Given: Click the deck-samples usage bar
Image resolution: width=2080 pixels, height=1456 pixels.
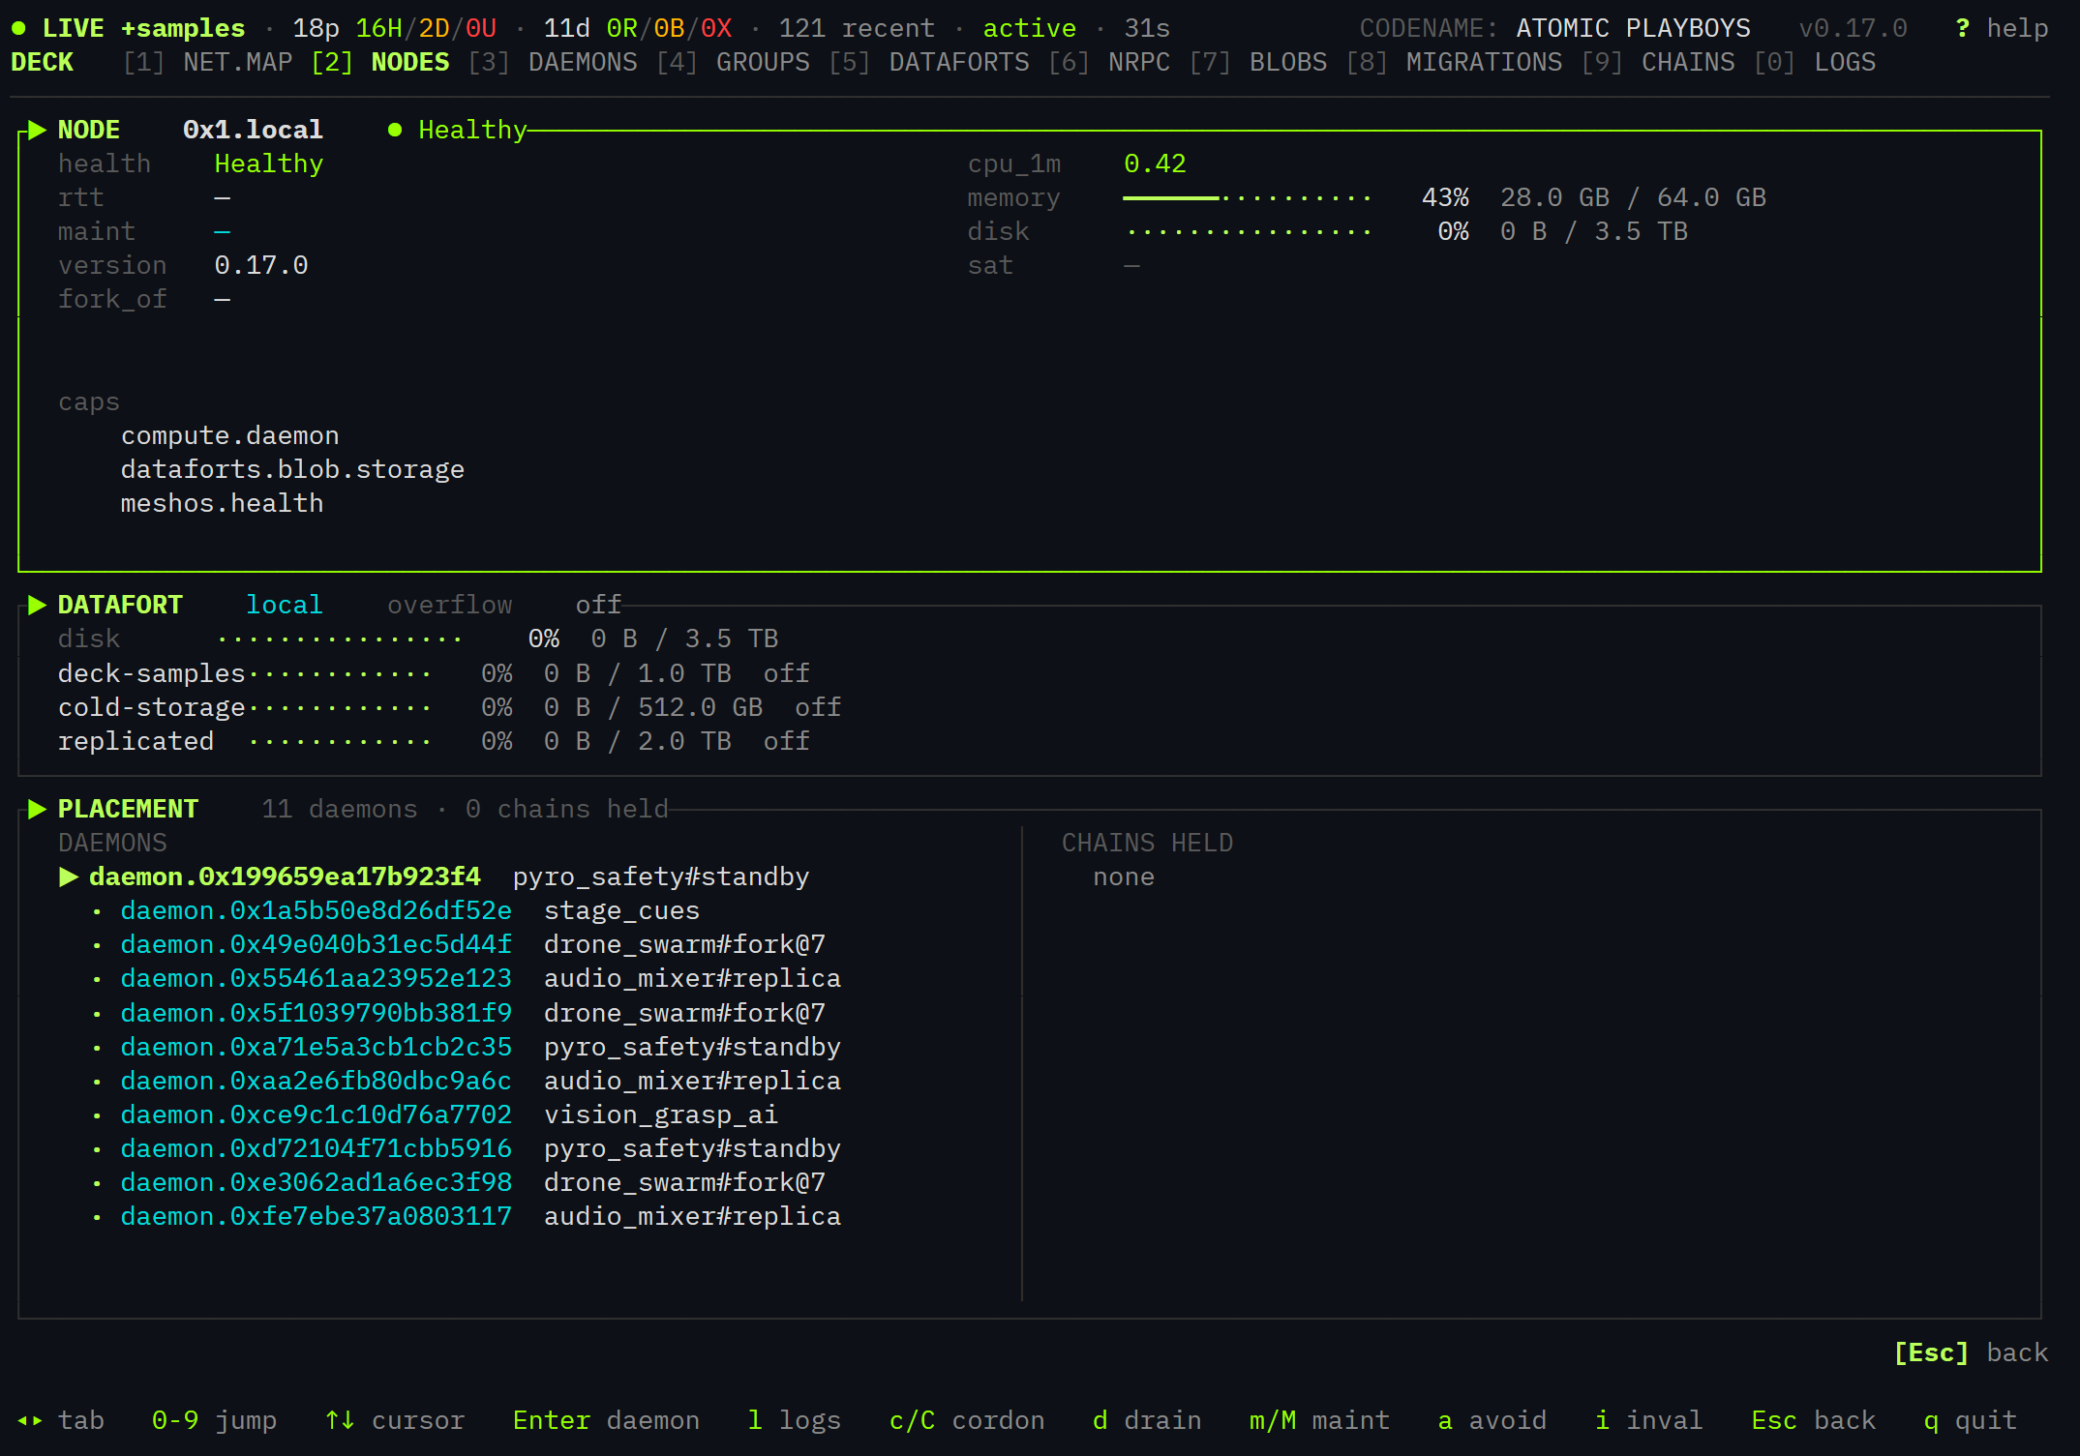Looking at the screenshot, I should 340,673.
